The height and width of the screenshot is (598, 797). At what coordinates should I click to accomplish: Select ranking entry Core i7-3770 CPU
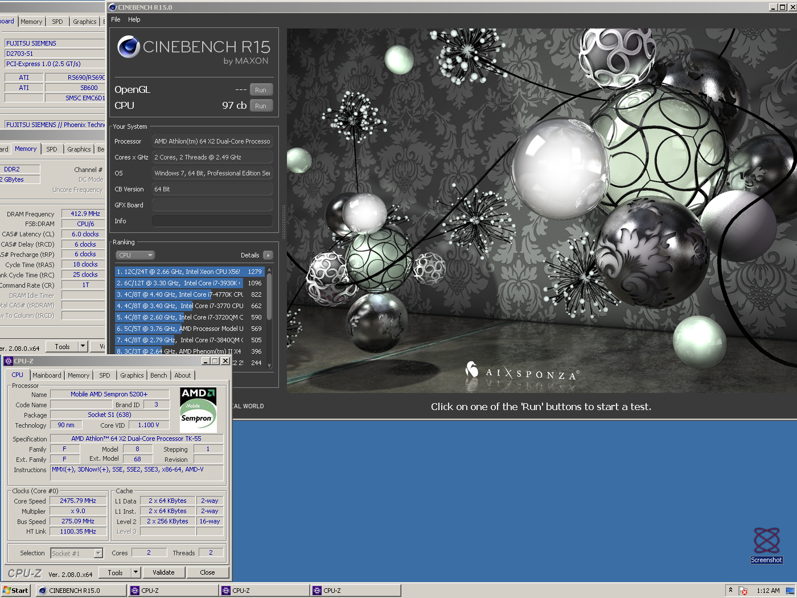[190, 306]
